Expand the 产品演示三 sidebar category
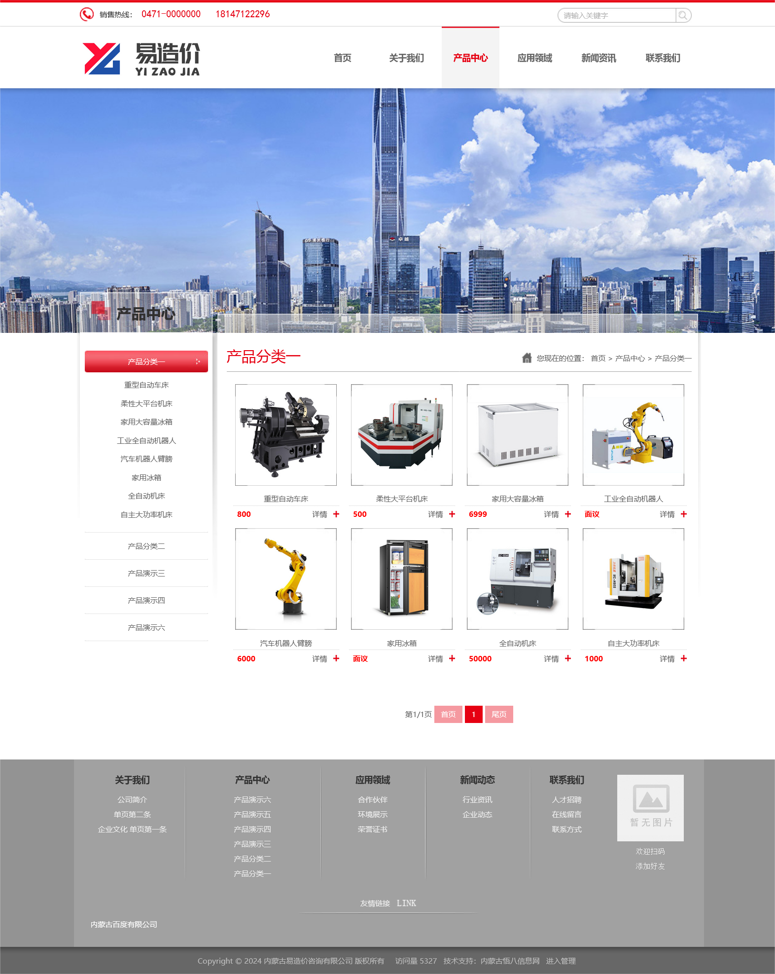Image resolution: width=775 pixels, height=974 pixels. pyautogui.click(x=146, y=573)
